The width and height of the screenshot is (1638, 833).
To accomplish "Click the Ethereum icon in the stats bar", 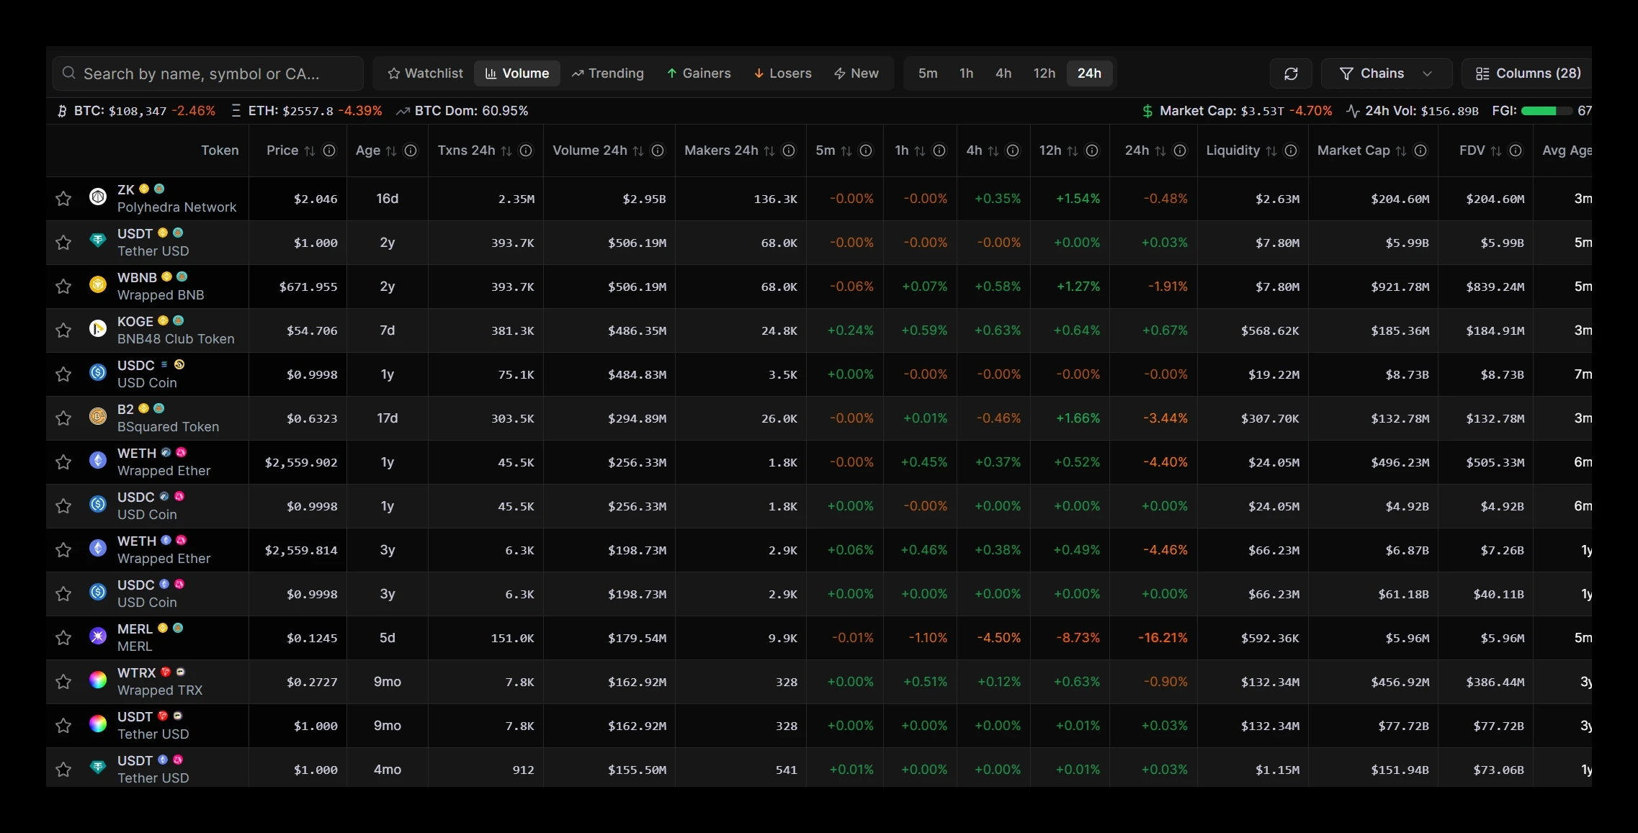I will click(236, 111).
